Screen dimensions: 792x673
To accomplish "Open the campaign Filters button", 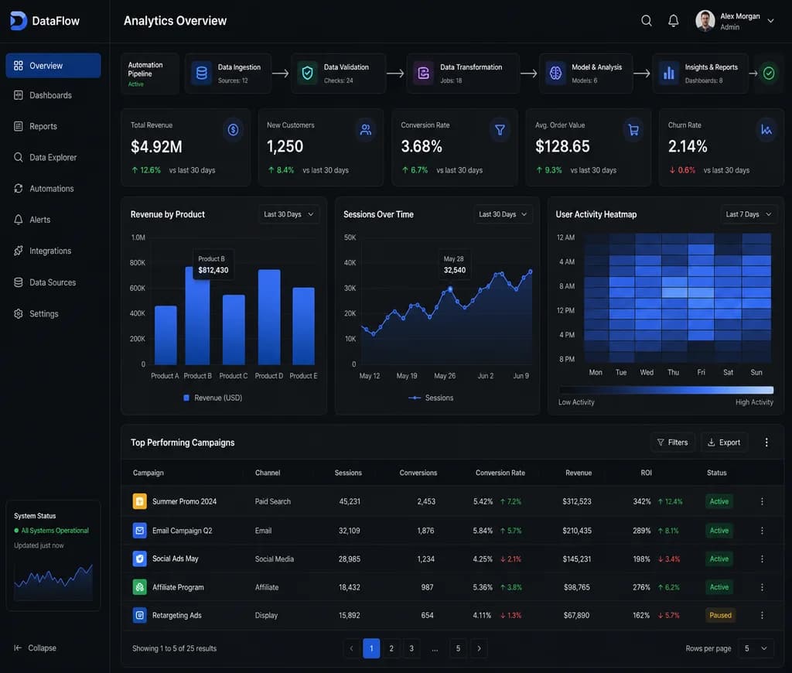I will coord(672,442).
